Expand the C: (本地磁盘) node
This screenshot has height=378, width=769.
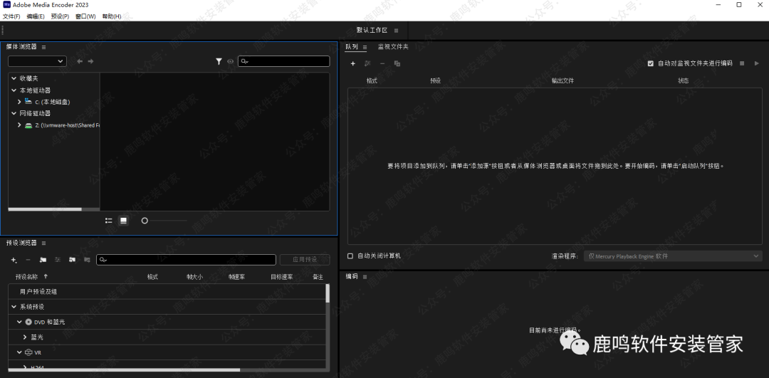point(19,102)
